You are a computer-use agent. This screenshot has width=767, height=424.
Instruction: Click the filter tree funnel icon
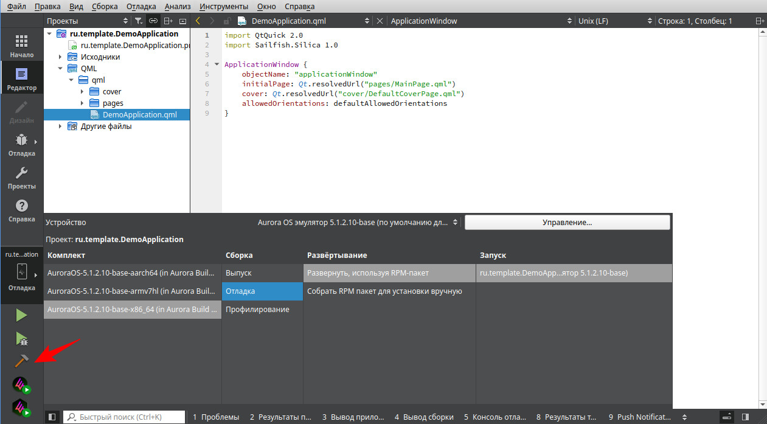pos(138,21)
